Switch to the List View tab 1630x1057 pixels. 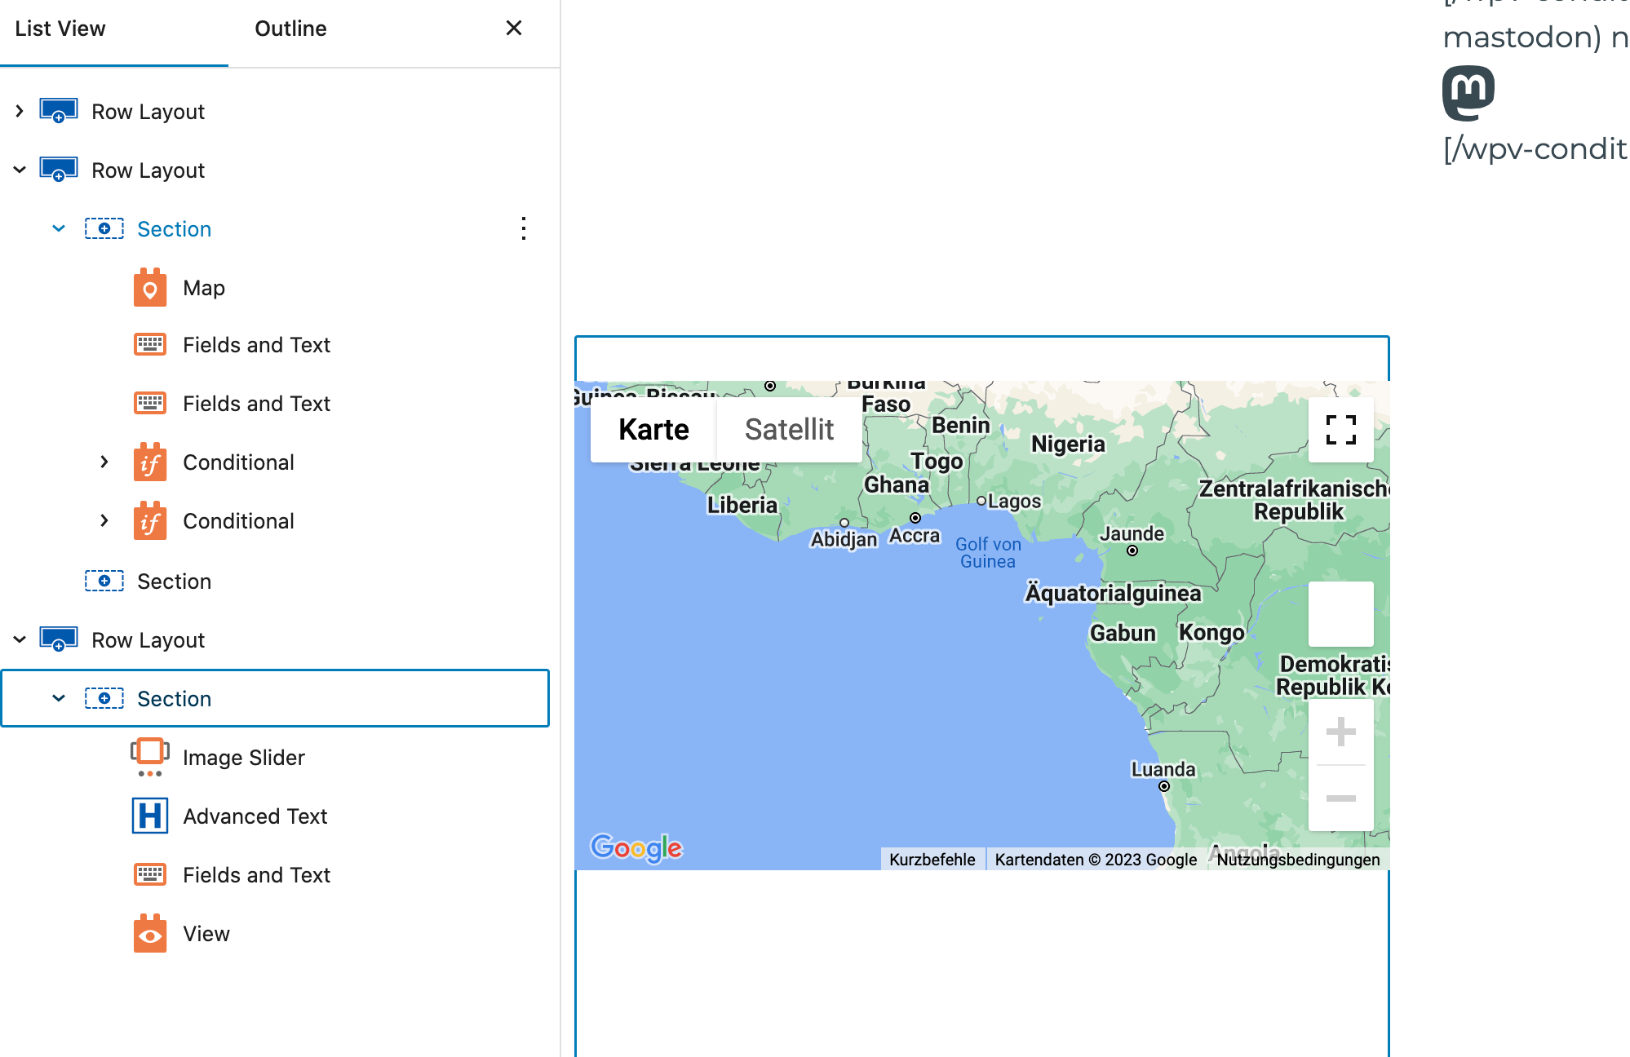[x=60, y=29]
